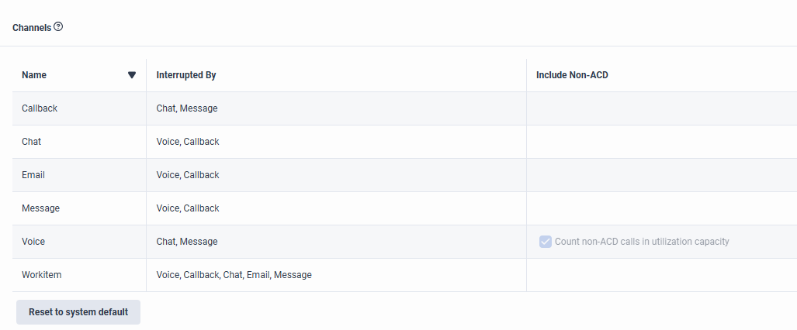This screenshot has height=330, width=797.
Task: Click Reset to system default button
Action: (x=78, y=312)
